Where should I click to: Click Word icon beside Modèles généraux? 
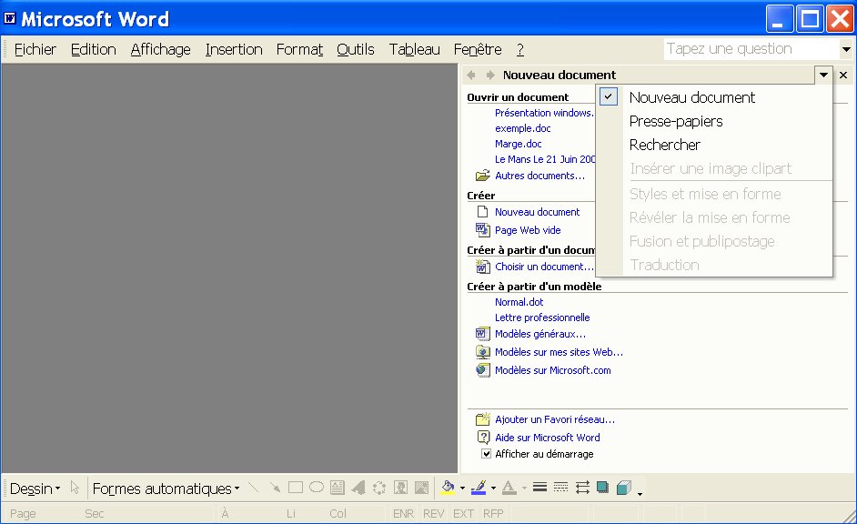point(482,333)
